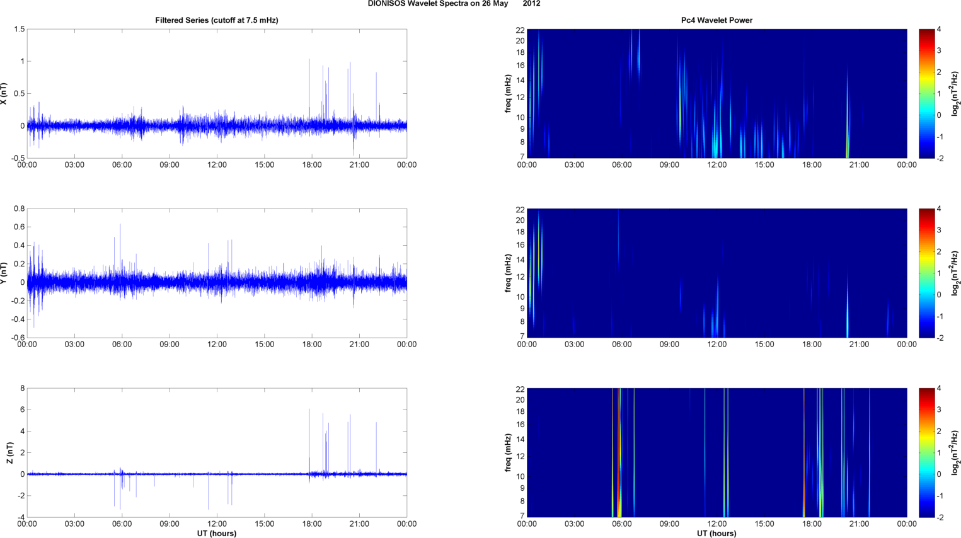
Task: Click the 06:00 tick under Y series plot
Action: 122,345
